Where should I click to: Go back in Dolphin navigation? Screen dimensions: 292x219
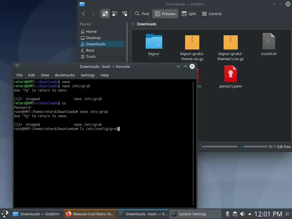coord(84,14)
